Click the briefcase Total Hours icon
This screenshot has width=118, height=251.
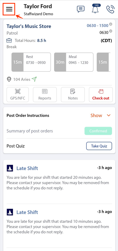click(9, 41)
